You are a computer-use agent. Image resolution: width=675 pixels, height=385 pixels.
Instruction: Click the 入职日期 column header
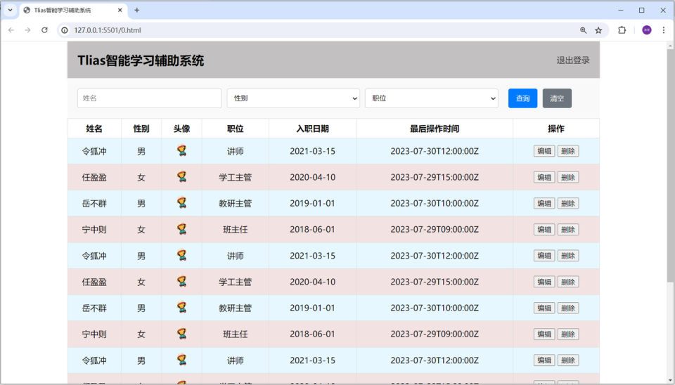tap(312, 129)
